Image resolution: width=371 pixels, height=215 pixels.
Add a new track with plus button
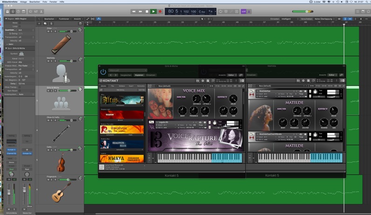pyautogui.click(x=39, y=23)
